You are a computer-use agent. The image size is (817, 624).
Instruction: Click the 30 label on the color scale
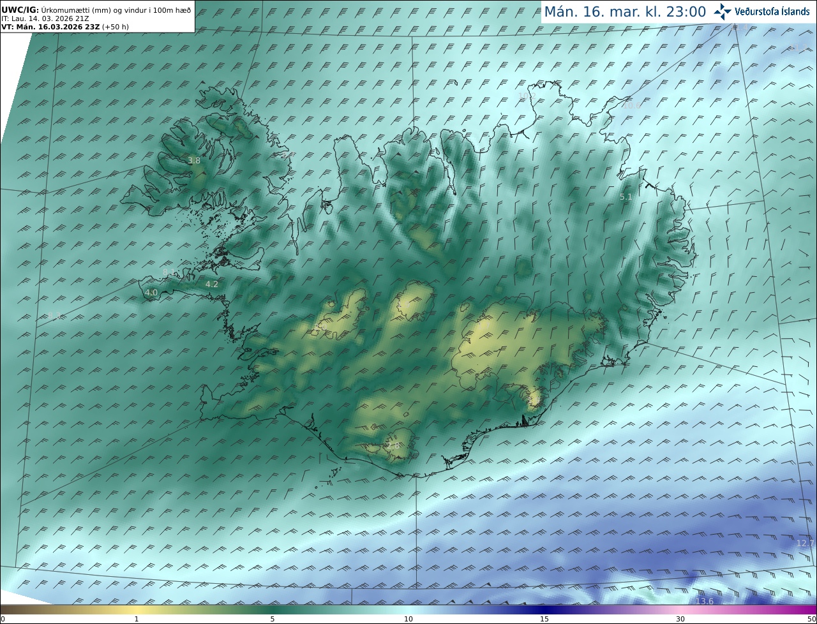[x=680, y=619]
